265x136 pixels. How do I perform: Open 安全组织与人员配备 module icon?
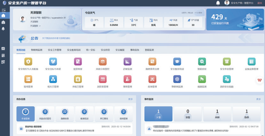pos(28,61)
